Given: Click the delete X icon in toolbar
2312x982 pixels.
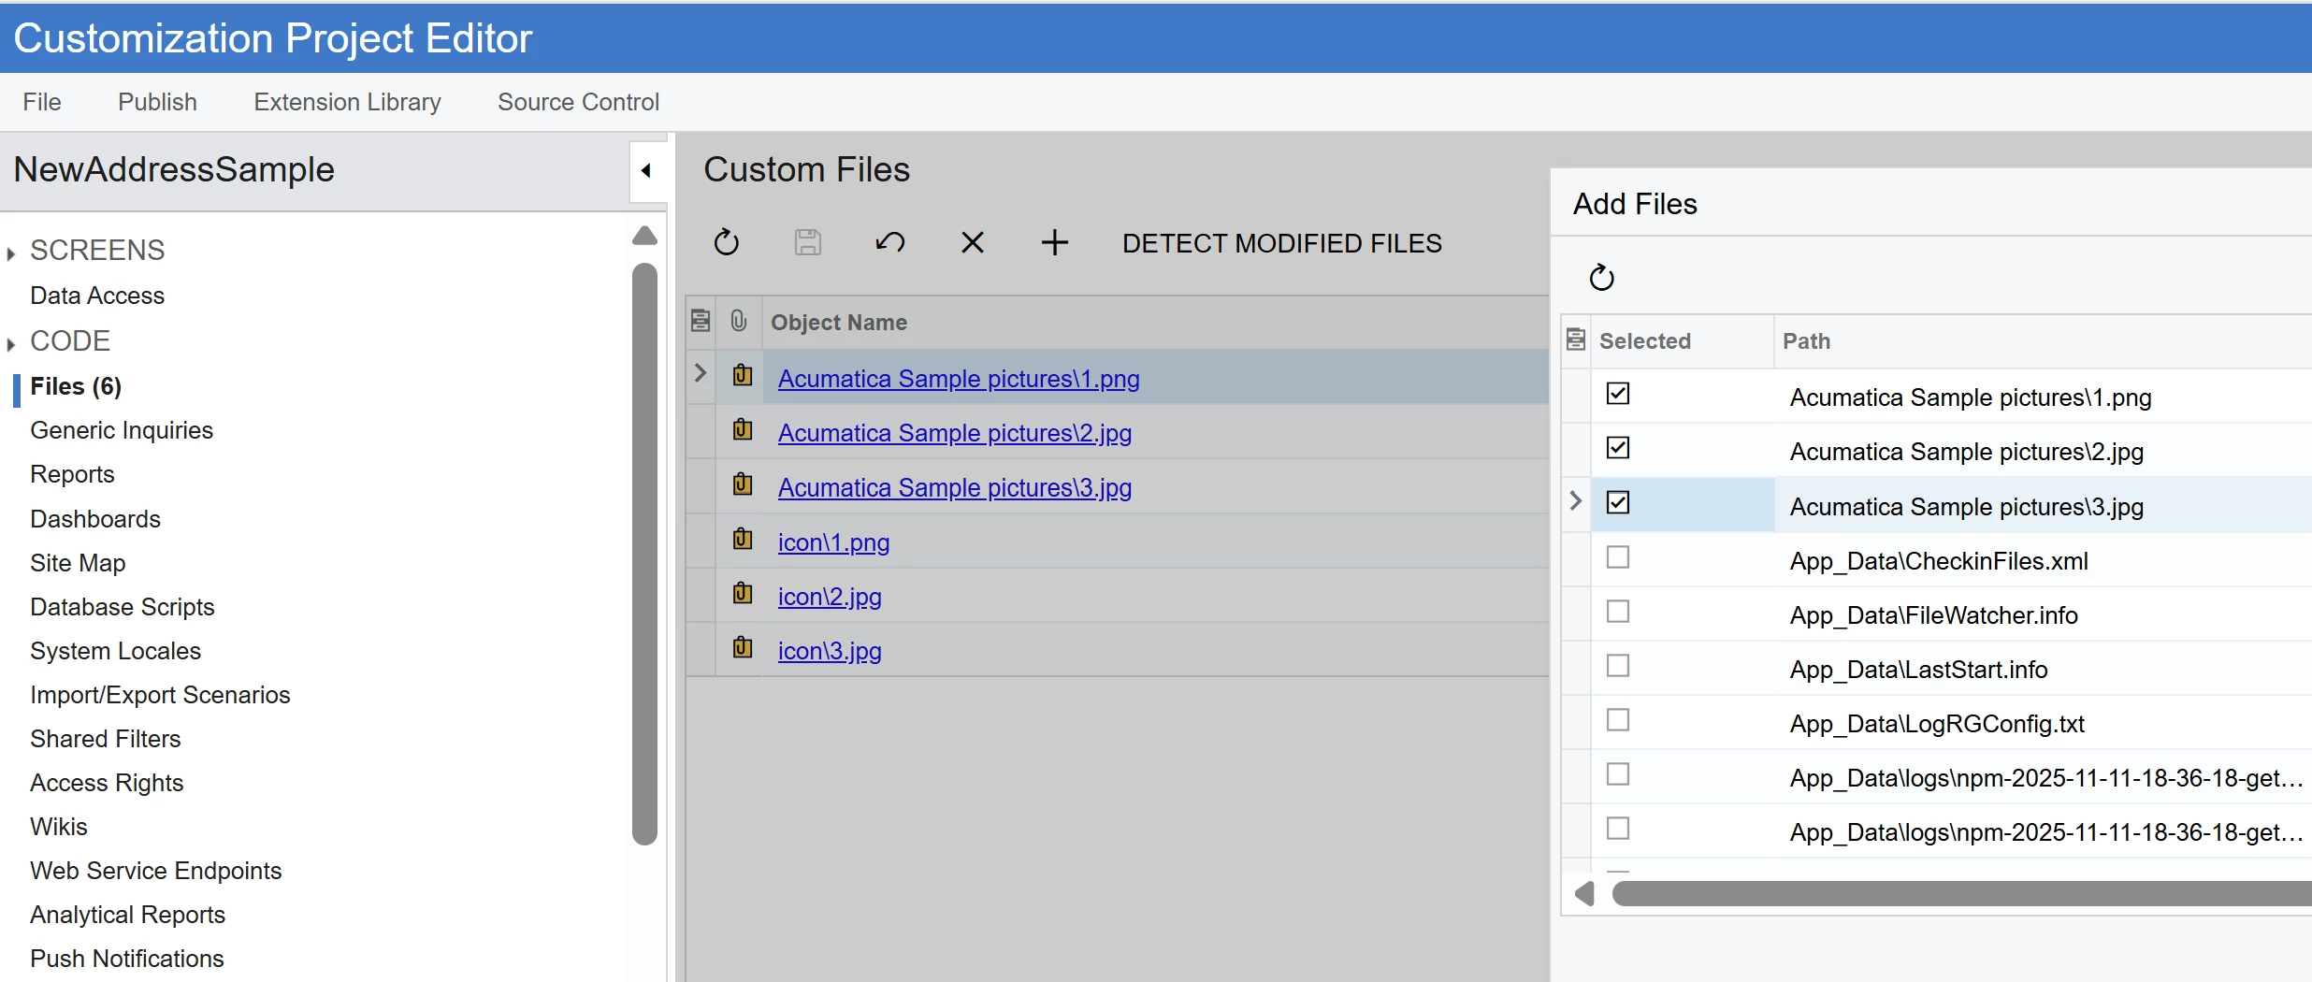Looking at the screenshot, I should [972, 243].
